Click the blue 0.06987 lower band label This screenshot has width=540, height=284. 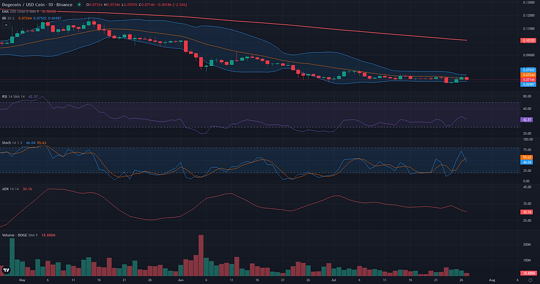point(528,84)
